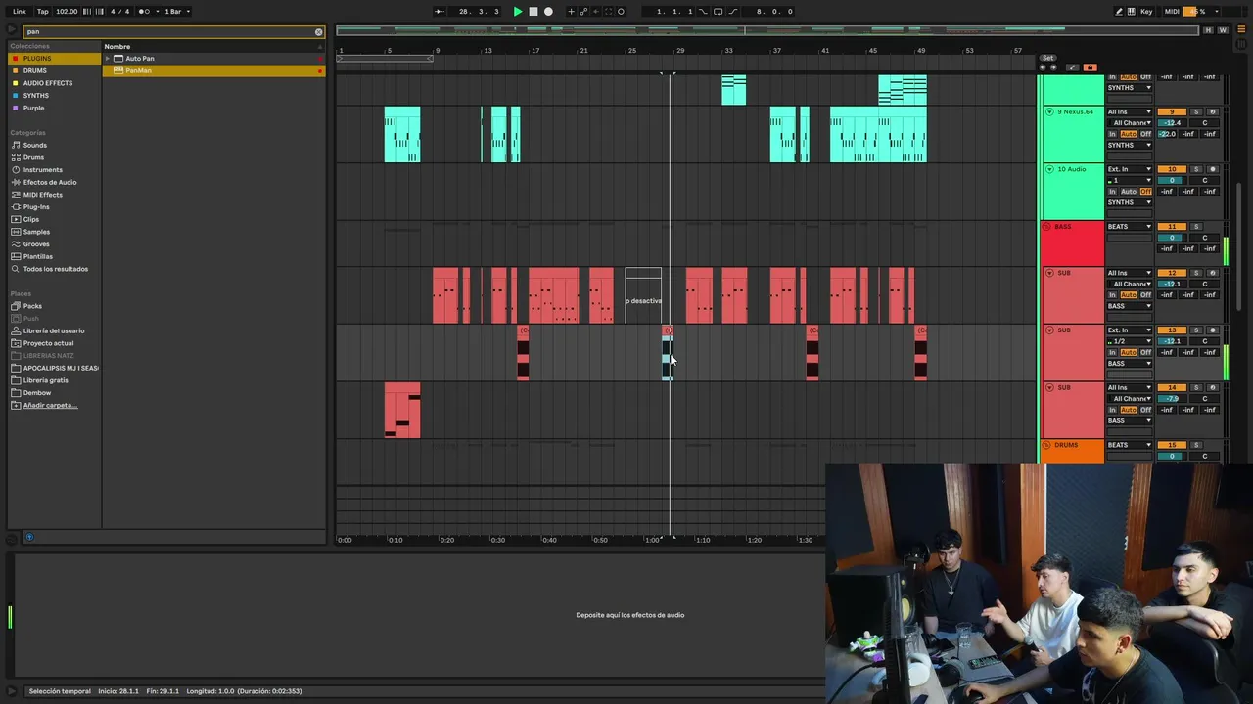Click the Link button
Viewport: 1253px width, 704px height.
[x=20, y=12]
